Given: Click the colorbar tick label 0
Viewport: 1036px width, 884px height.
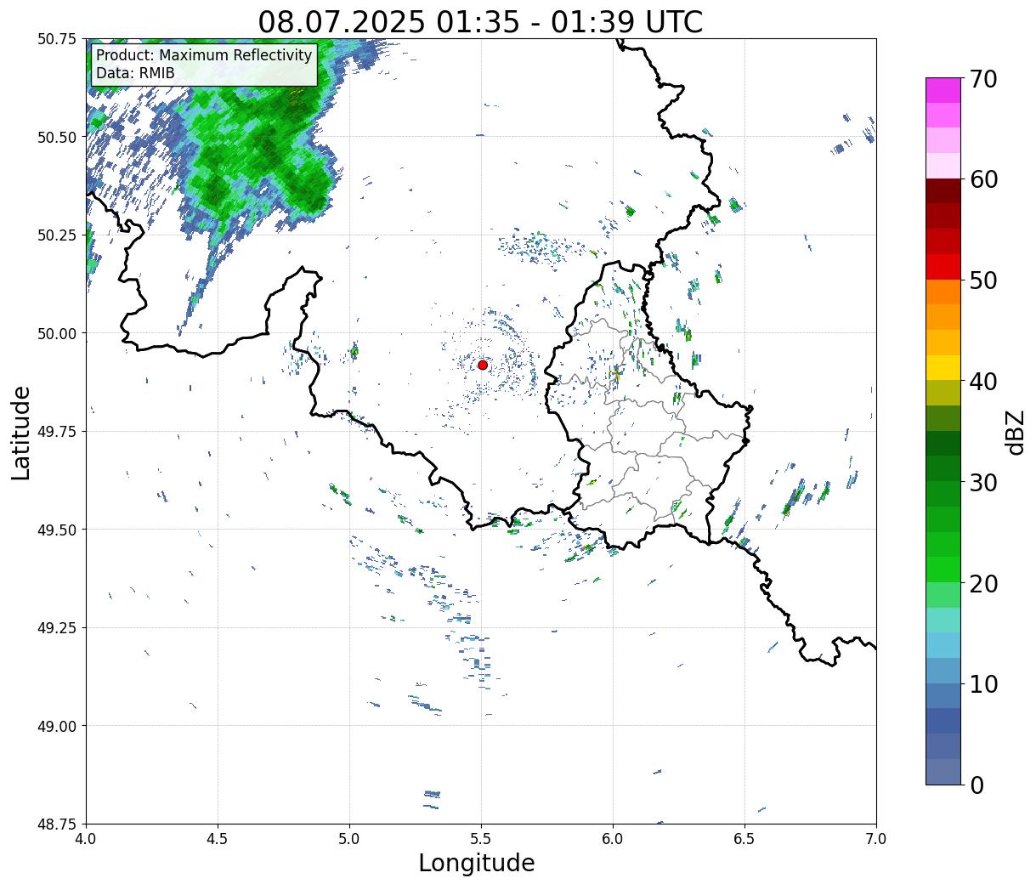Looking at the screenshot, I should click(x=976, y=785).
